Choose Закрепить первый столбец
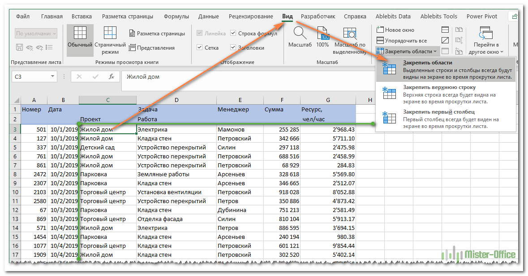The width and height of the screenshot is (528, 276). (446, 119)
